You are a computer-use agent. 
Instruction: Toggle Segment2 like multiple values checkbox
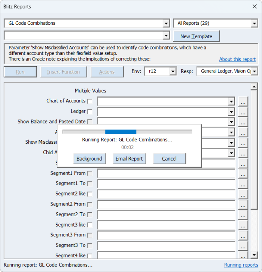coord(90,194)
